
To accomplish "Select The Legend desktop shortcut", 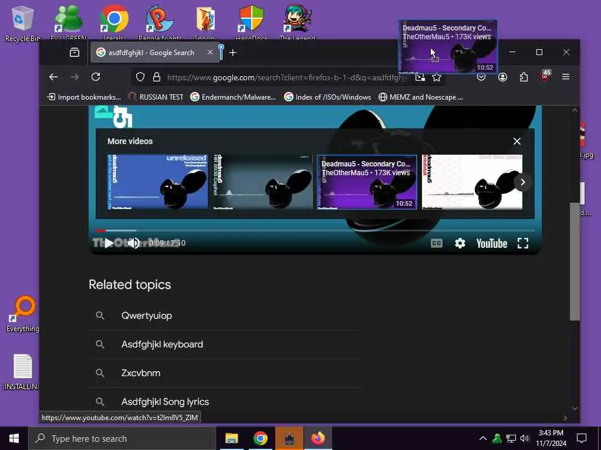I will point(297,22).
